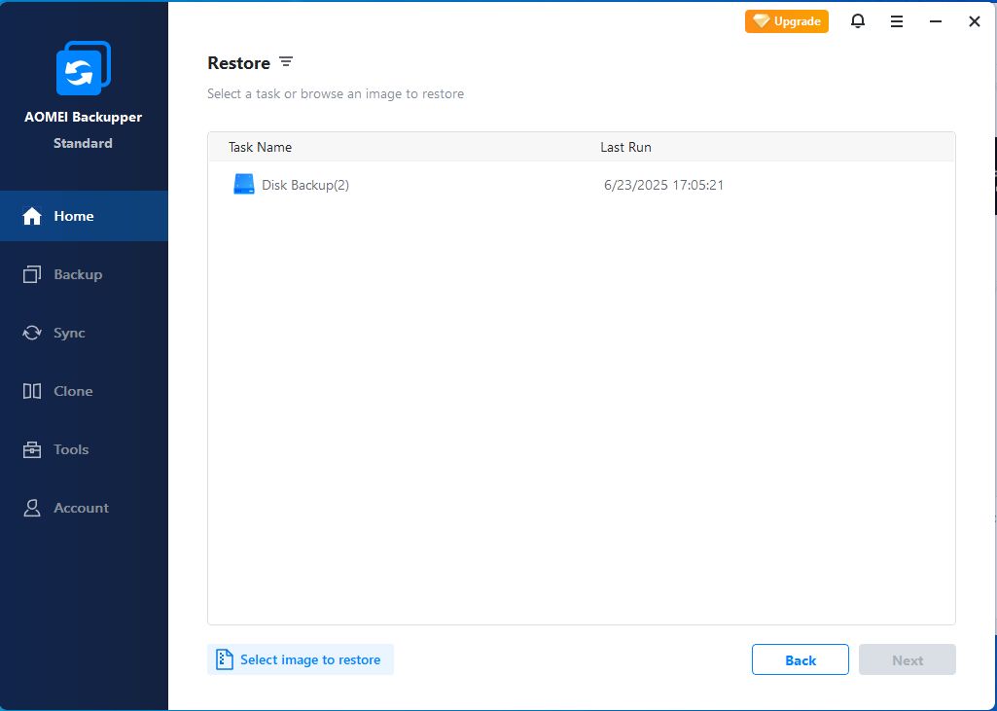Sort by the Last Run column header
The height and width of the screenshot is (711, 997).
click(x=625, y=147)
